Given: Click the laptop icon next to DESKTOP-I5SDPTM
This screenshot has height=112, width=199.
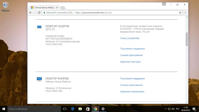Looking at the screenshot, I should click(39, 27).
